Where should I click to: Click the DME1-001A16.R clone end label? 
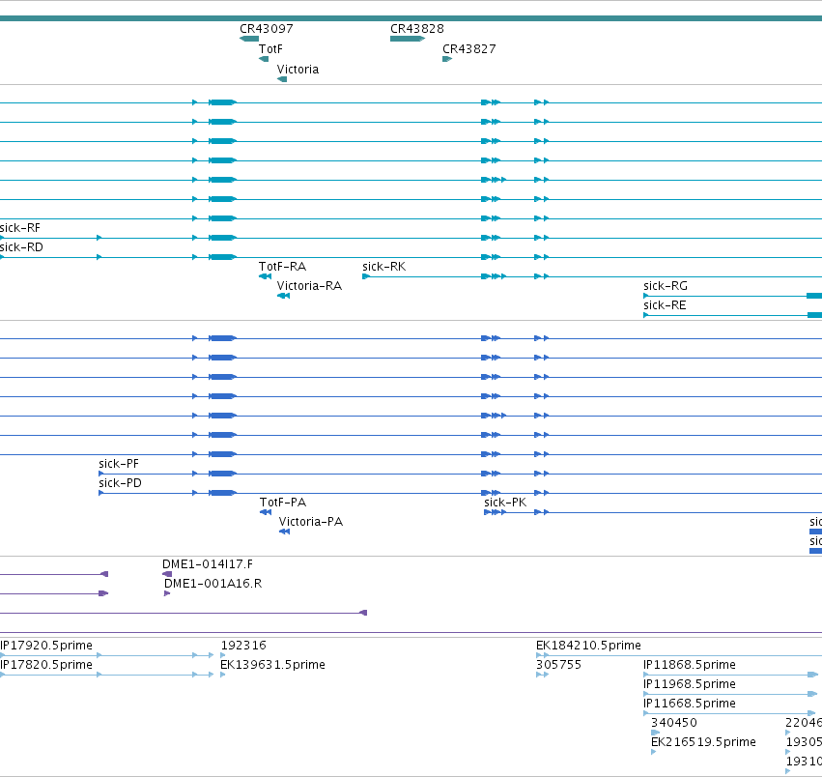click(213, 584)
